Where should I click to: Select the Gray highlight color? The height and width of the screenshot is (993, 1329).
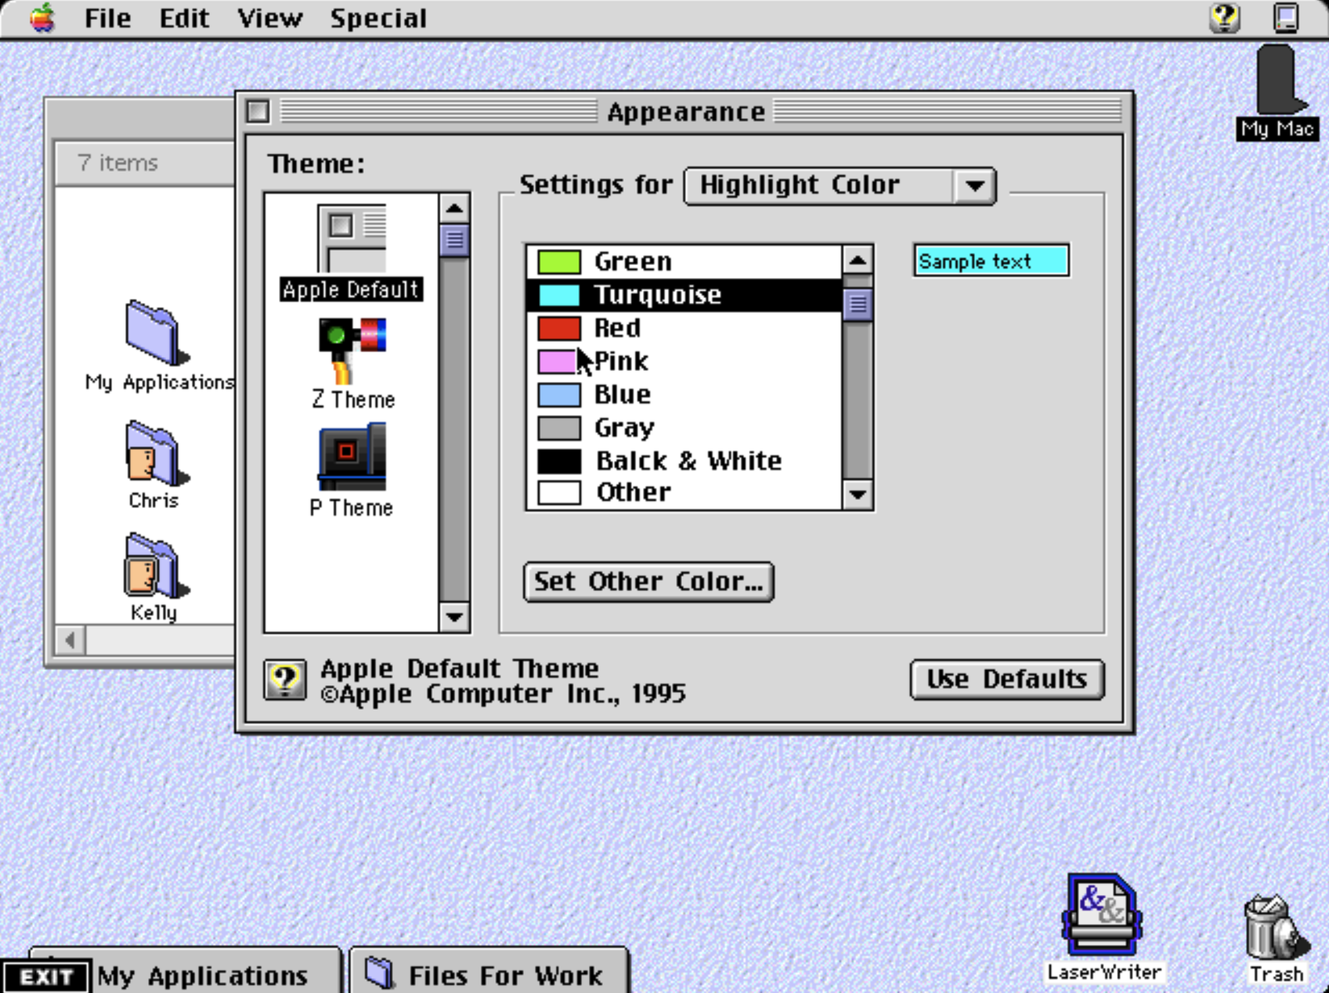click(623, 428)
